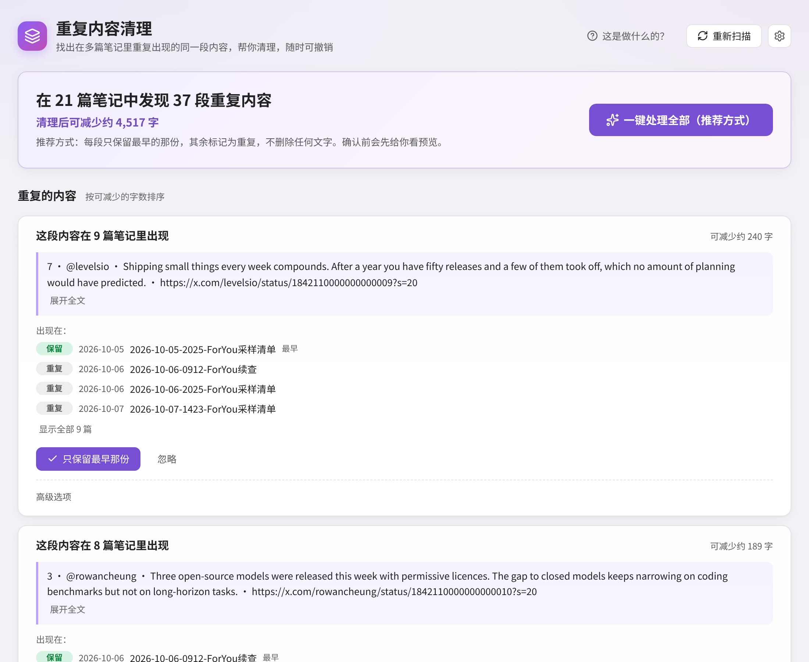Click the 可减少约 240 字 label
The height and width of the screenshot is (662, 809).
(x=741, y=236)
